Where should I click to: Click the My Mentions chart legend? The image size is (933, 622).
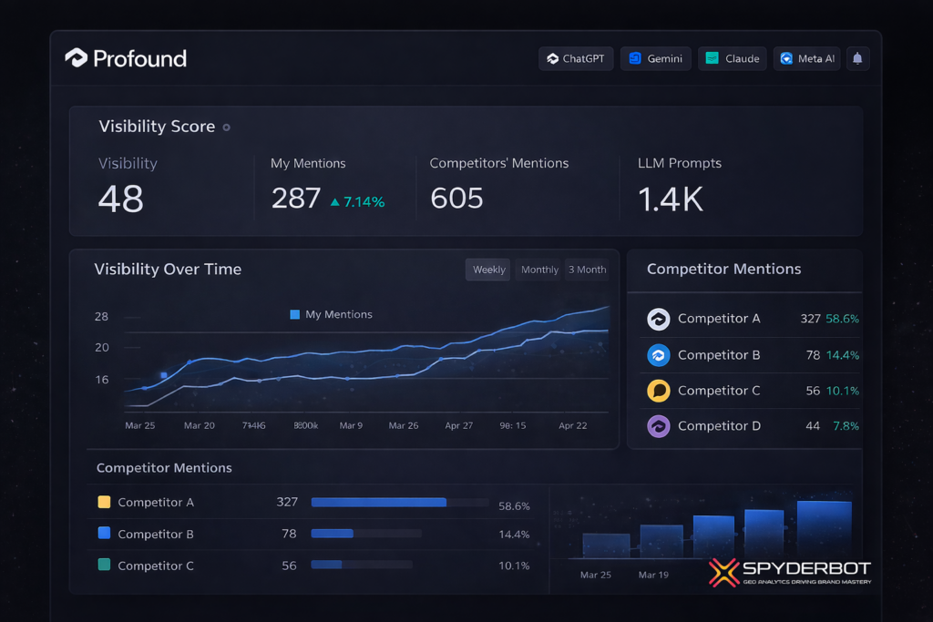pyautogui.click(x=331, y=314)
